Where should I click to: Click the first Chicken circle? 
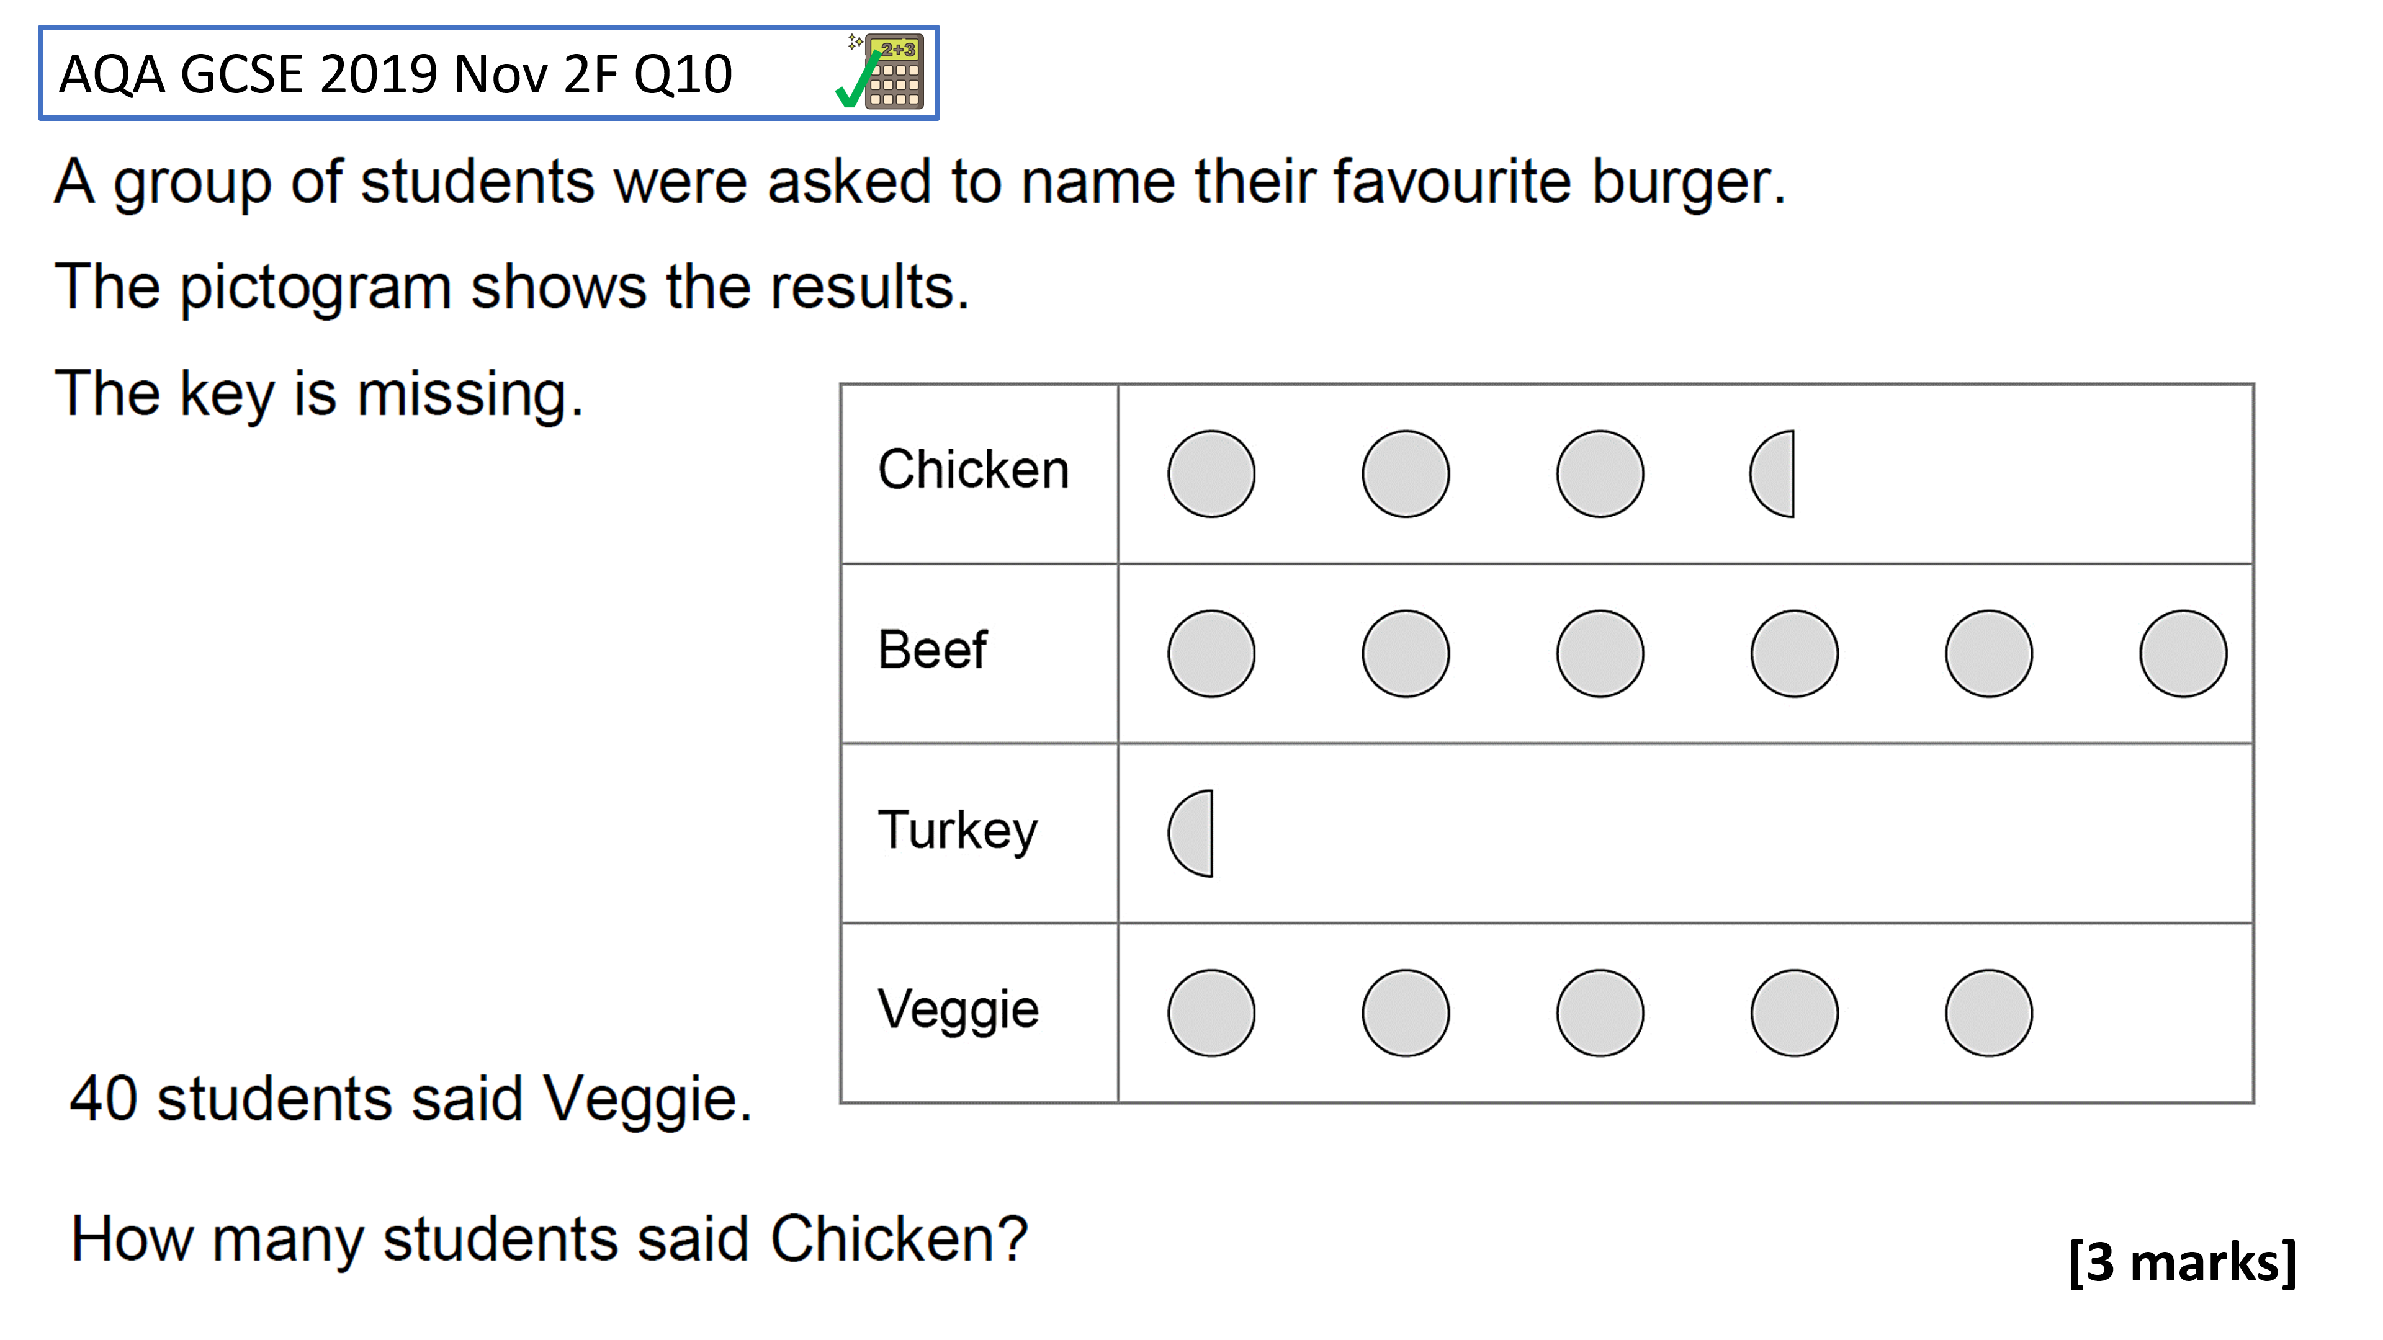(x=1211, y=473)
